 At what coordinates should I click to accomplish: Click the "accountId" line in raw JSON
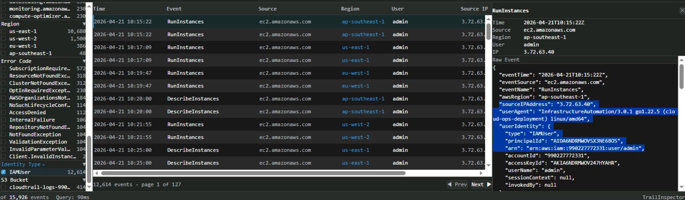(x=547, y=156)
